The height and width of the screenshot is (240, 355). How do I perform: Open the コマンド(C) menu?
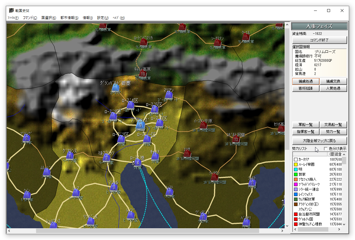(x=30, y=18)
